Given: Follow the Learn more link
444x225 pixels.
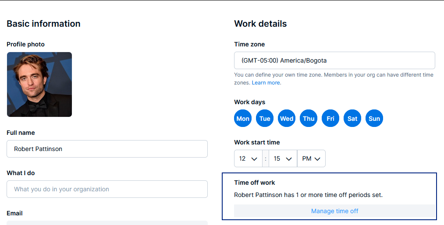Looking at the screenshot, I should point(266,83).
